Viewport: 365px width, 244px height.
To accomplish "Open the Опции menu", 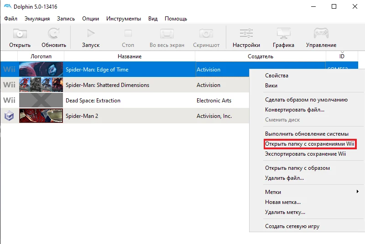I will point(90,19).
